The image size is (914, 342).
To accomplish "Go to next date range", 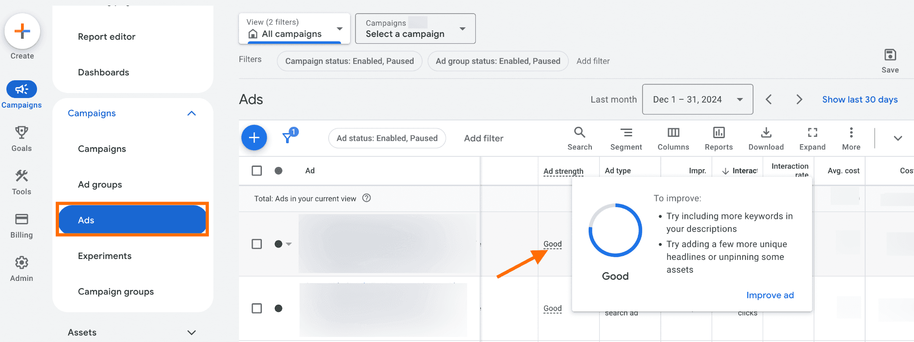I will click(x=799, y=99).
